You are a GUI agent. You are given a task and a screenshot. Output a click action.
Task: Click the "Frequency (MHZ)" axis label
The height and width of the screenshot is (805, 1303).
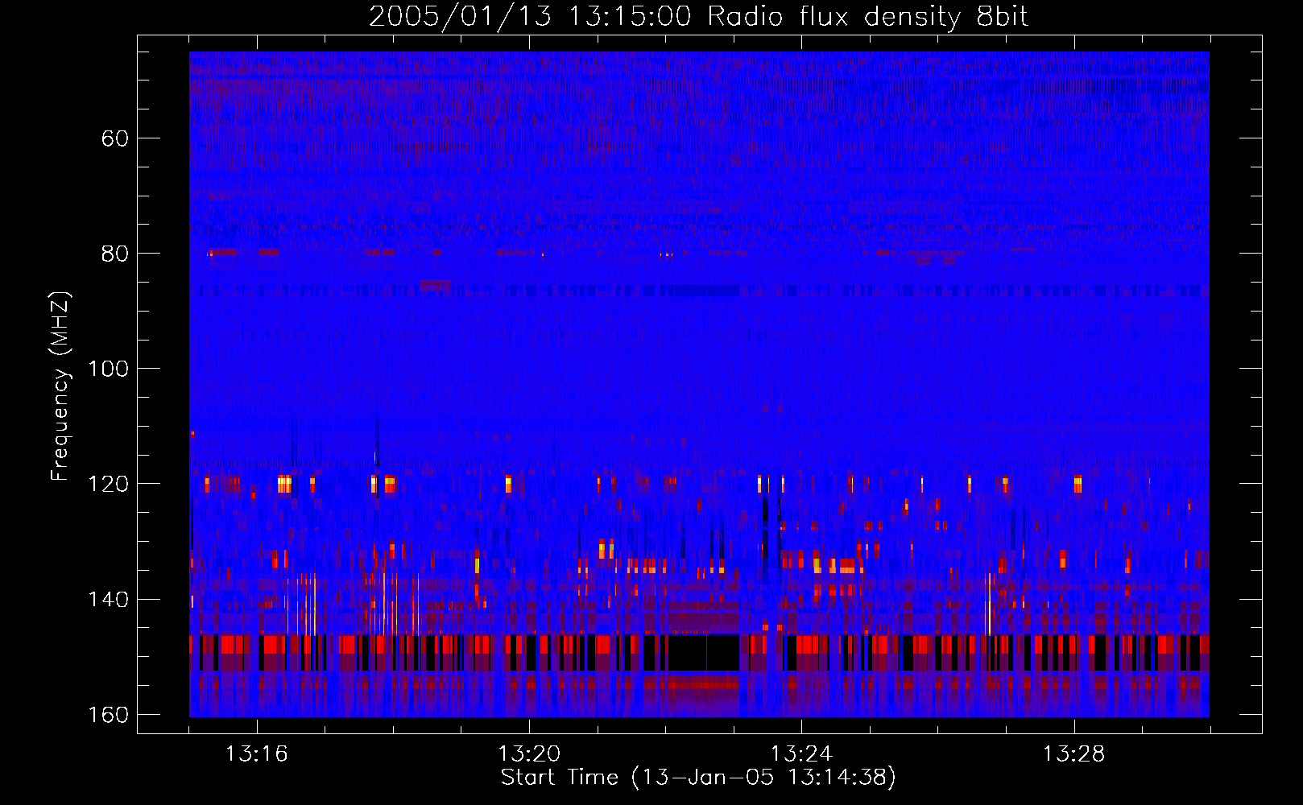[60, 386]
